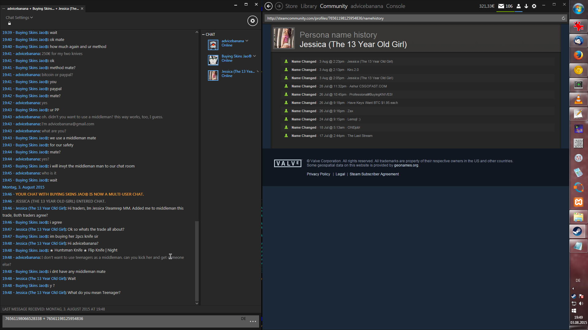588x330 pixels.
Task: Reload the page with the refresh icon
Action: pyautogui.click(x=563, y=18)
